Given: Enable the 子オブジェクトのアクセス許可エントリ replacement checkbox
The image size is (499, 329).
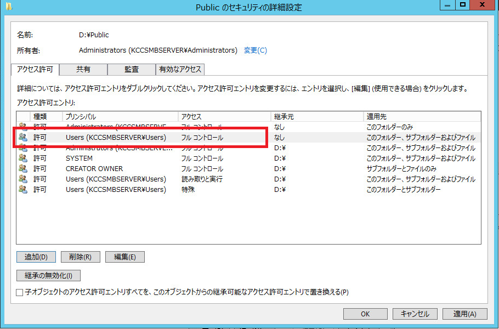Looking at the screenshot, I should pos(18,292).
